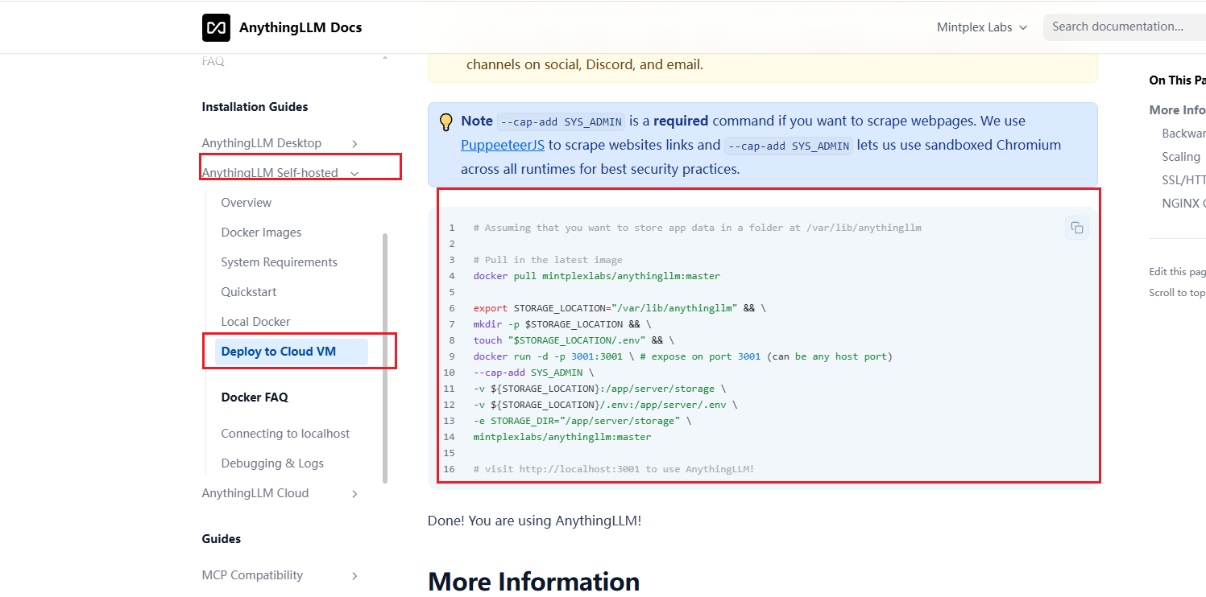Click the Pull in the latest image comment
This screenshot has width=1206, height=597.
[x=548, y=260]
